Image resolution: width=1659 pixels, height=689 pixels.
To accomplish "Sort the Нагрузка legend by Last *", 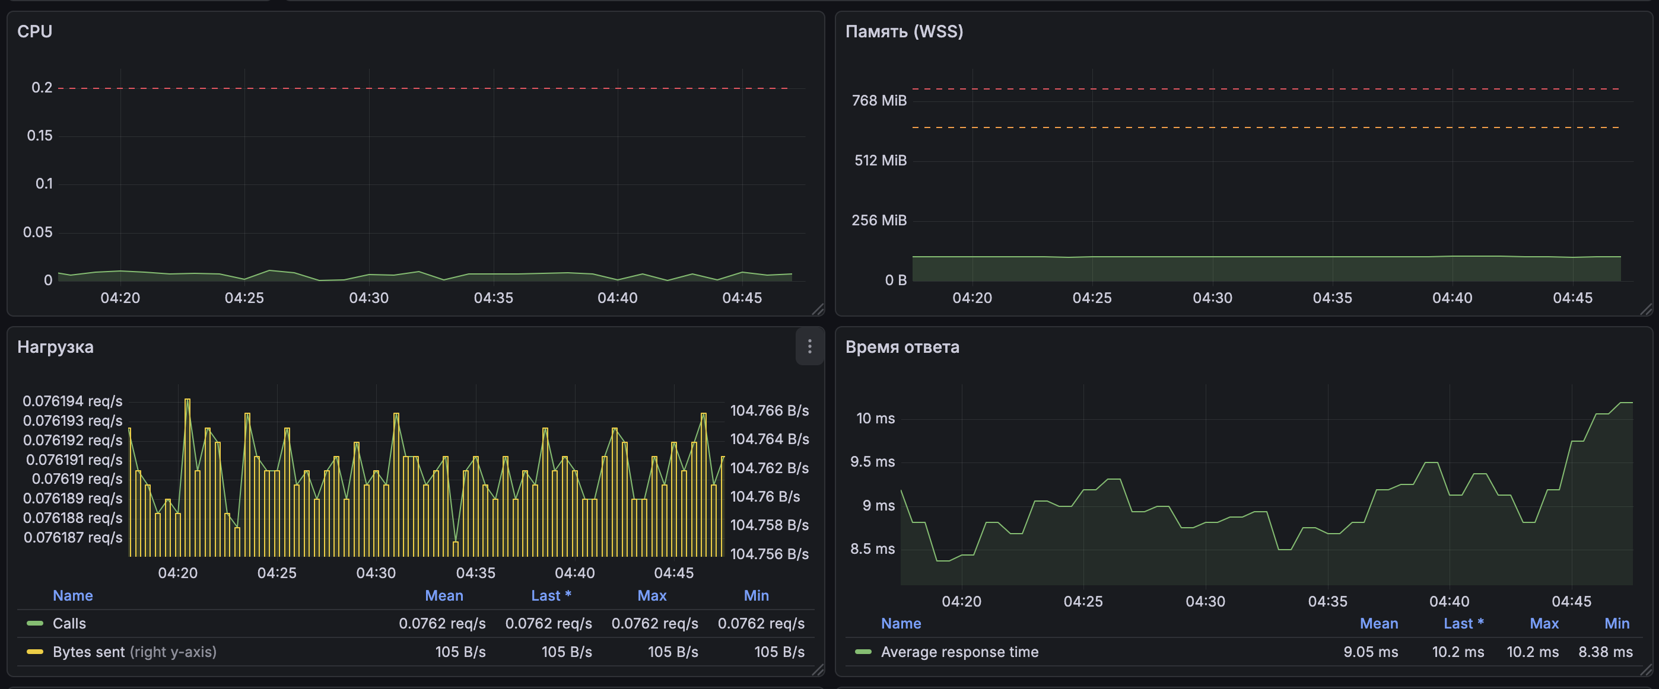I will click(x=551, y=595).
